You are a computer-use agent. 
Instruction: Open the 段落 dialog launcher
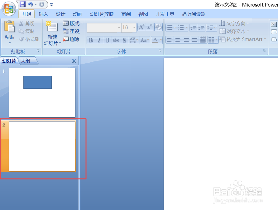point(265,51)
